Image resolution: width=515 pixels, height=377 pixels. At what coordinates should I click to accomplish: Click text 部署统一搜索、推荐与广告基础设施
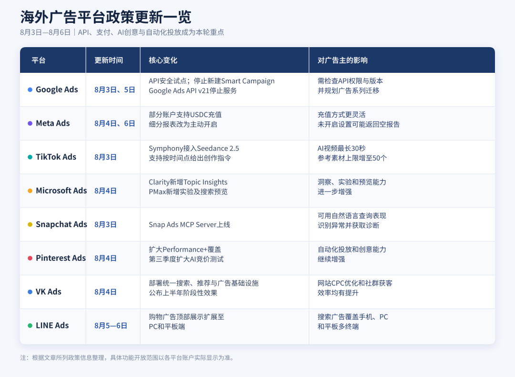click(204, 283)
